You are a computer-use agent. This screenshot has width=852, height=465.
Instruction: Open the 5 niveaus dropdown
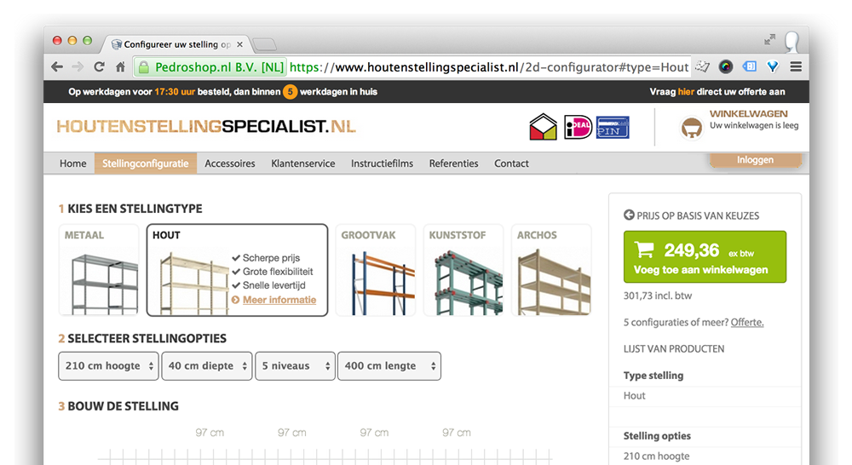[295, 366]
